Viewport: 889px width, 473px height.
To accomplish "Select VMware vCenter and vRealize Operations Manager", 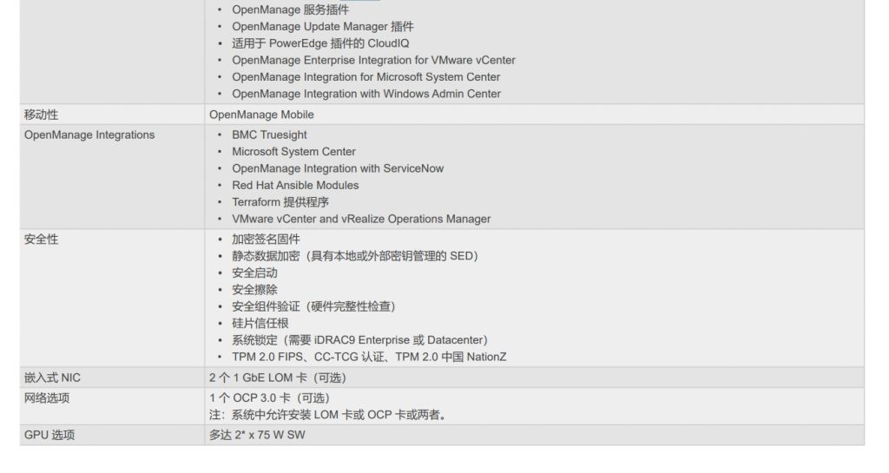I will tap(361, 219).
